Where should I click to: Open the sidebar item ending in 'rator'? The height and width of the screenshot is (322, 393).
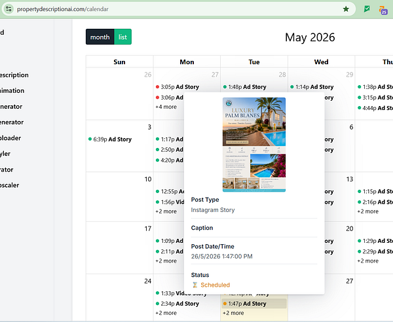(x=7, y=170)
